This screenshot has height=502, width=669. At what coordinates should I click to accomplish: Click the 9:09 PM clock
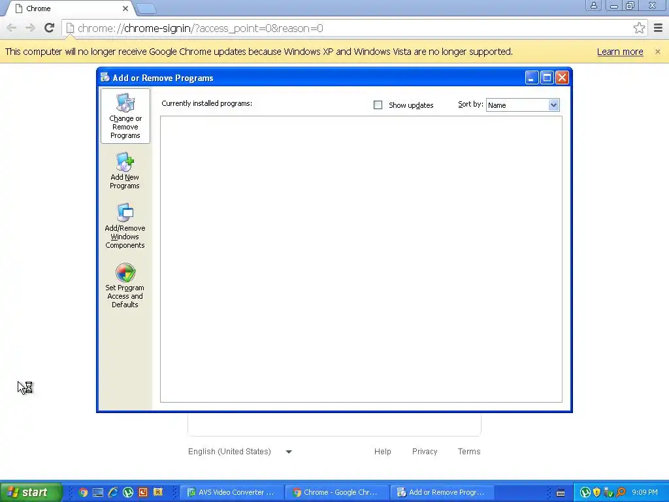pos(645,492)
